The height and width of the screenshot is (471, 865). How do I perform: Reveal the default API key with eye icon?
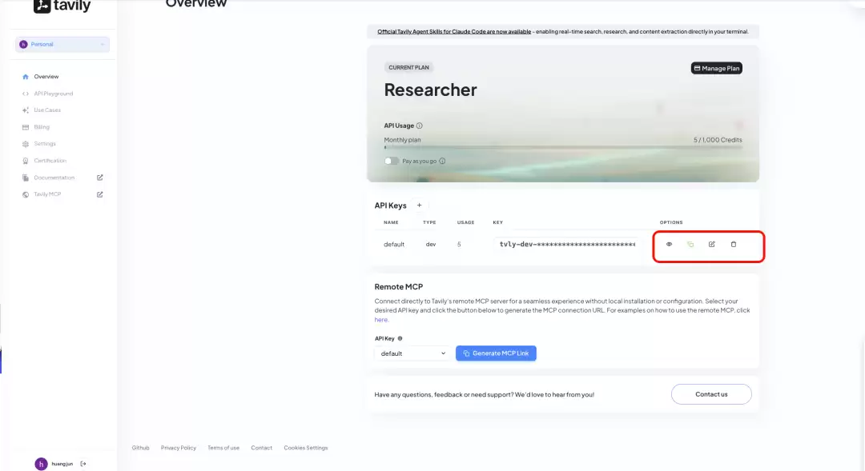(x=669, y=244)
